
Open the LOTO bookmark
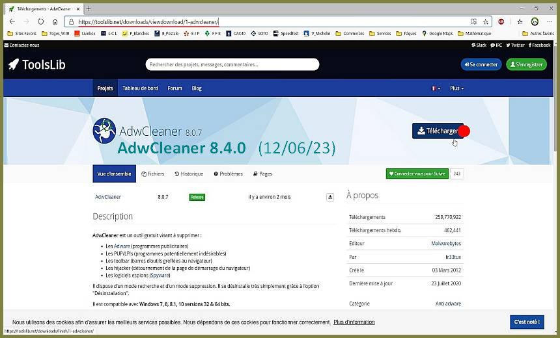259,33
